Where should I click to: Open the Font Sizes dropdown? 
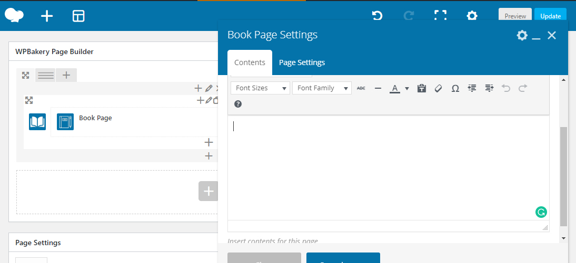261,88
